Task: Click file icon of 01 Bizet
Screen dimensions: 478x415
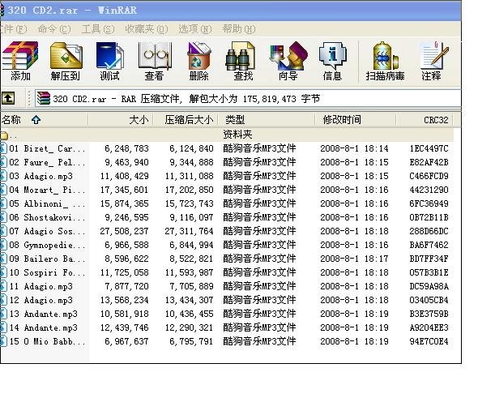Action: (x=4, y=148)
